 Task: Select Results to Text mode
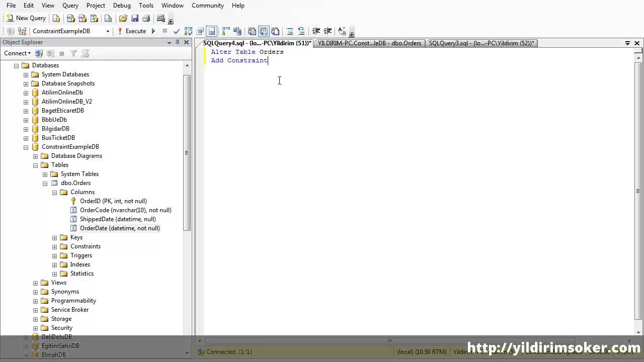[x=252, y=31]
